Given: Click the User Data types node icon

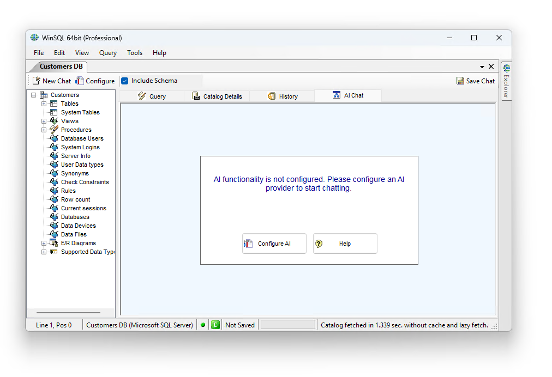Looking at the screenshot, I should click(x=54, y=165).
